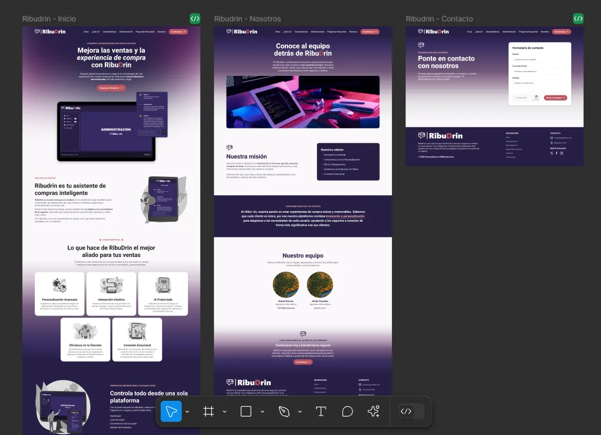601x435 pixels.
Task: Click 'Enviar formulario' button in Contacto frame
Action: 555,97
